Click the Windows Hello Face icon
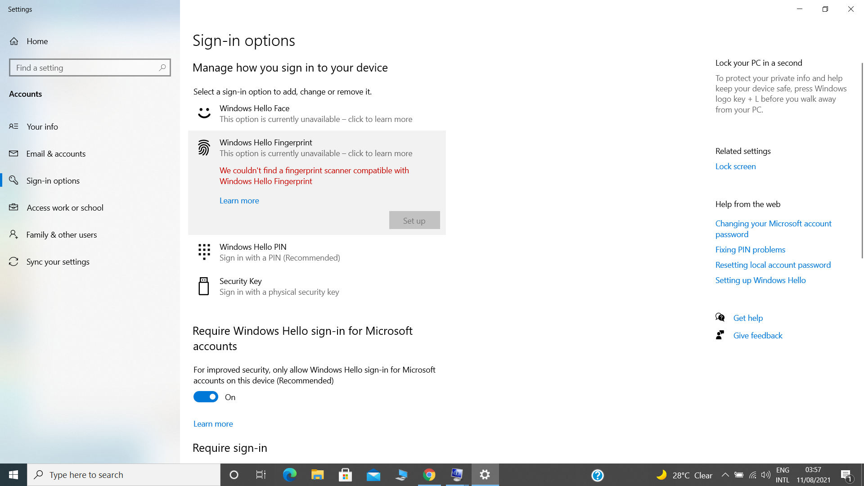This screenshot has width=864, height=486. click(204, 113)
